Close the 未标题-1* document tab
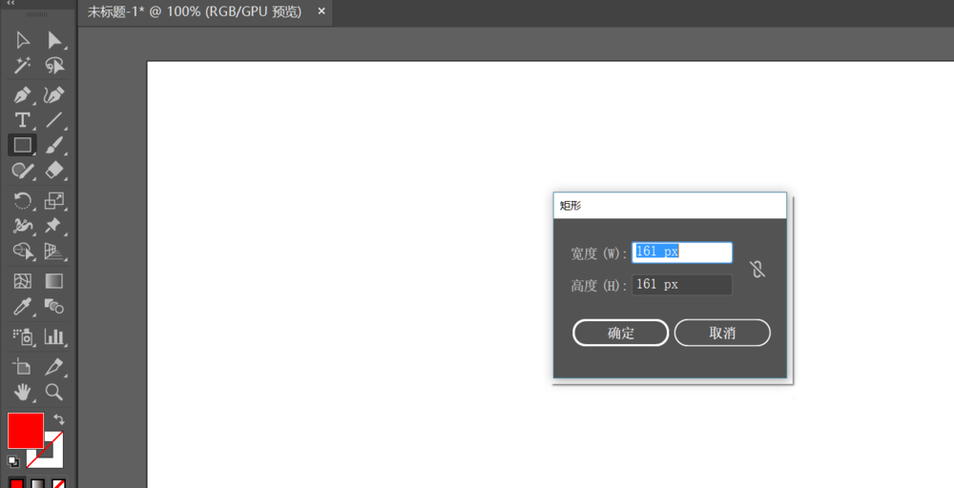This screenshot has width=954, height=488. [321, 11]
